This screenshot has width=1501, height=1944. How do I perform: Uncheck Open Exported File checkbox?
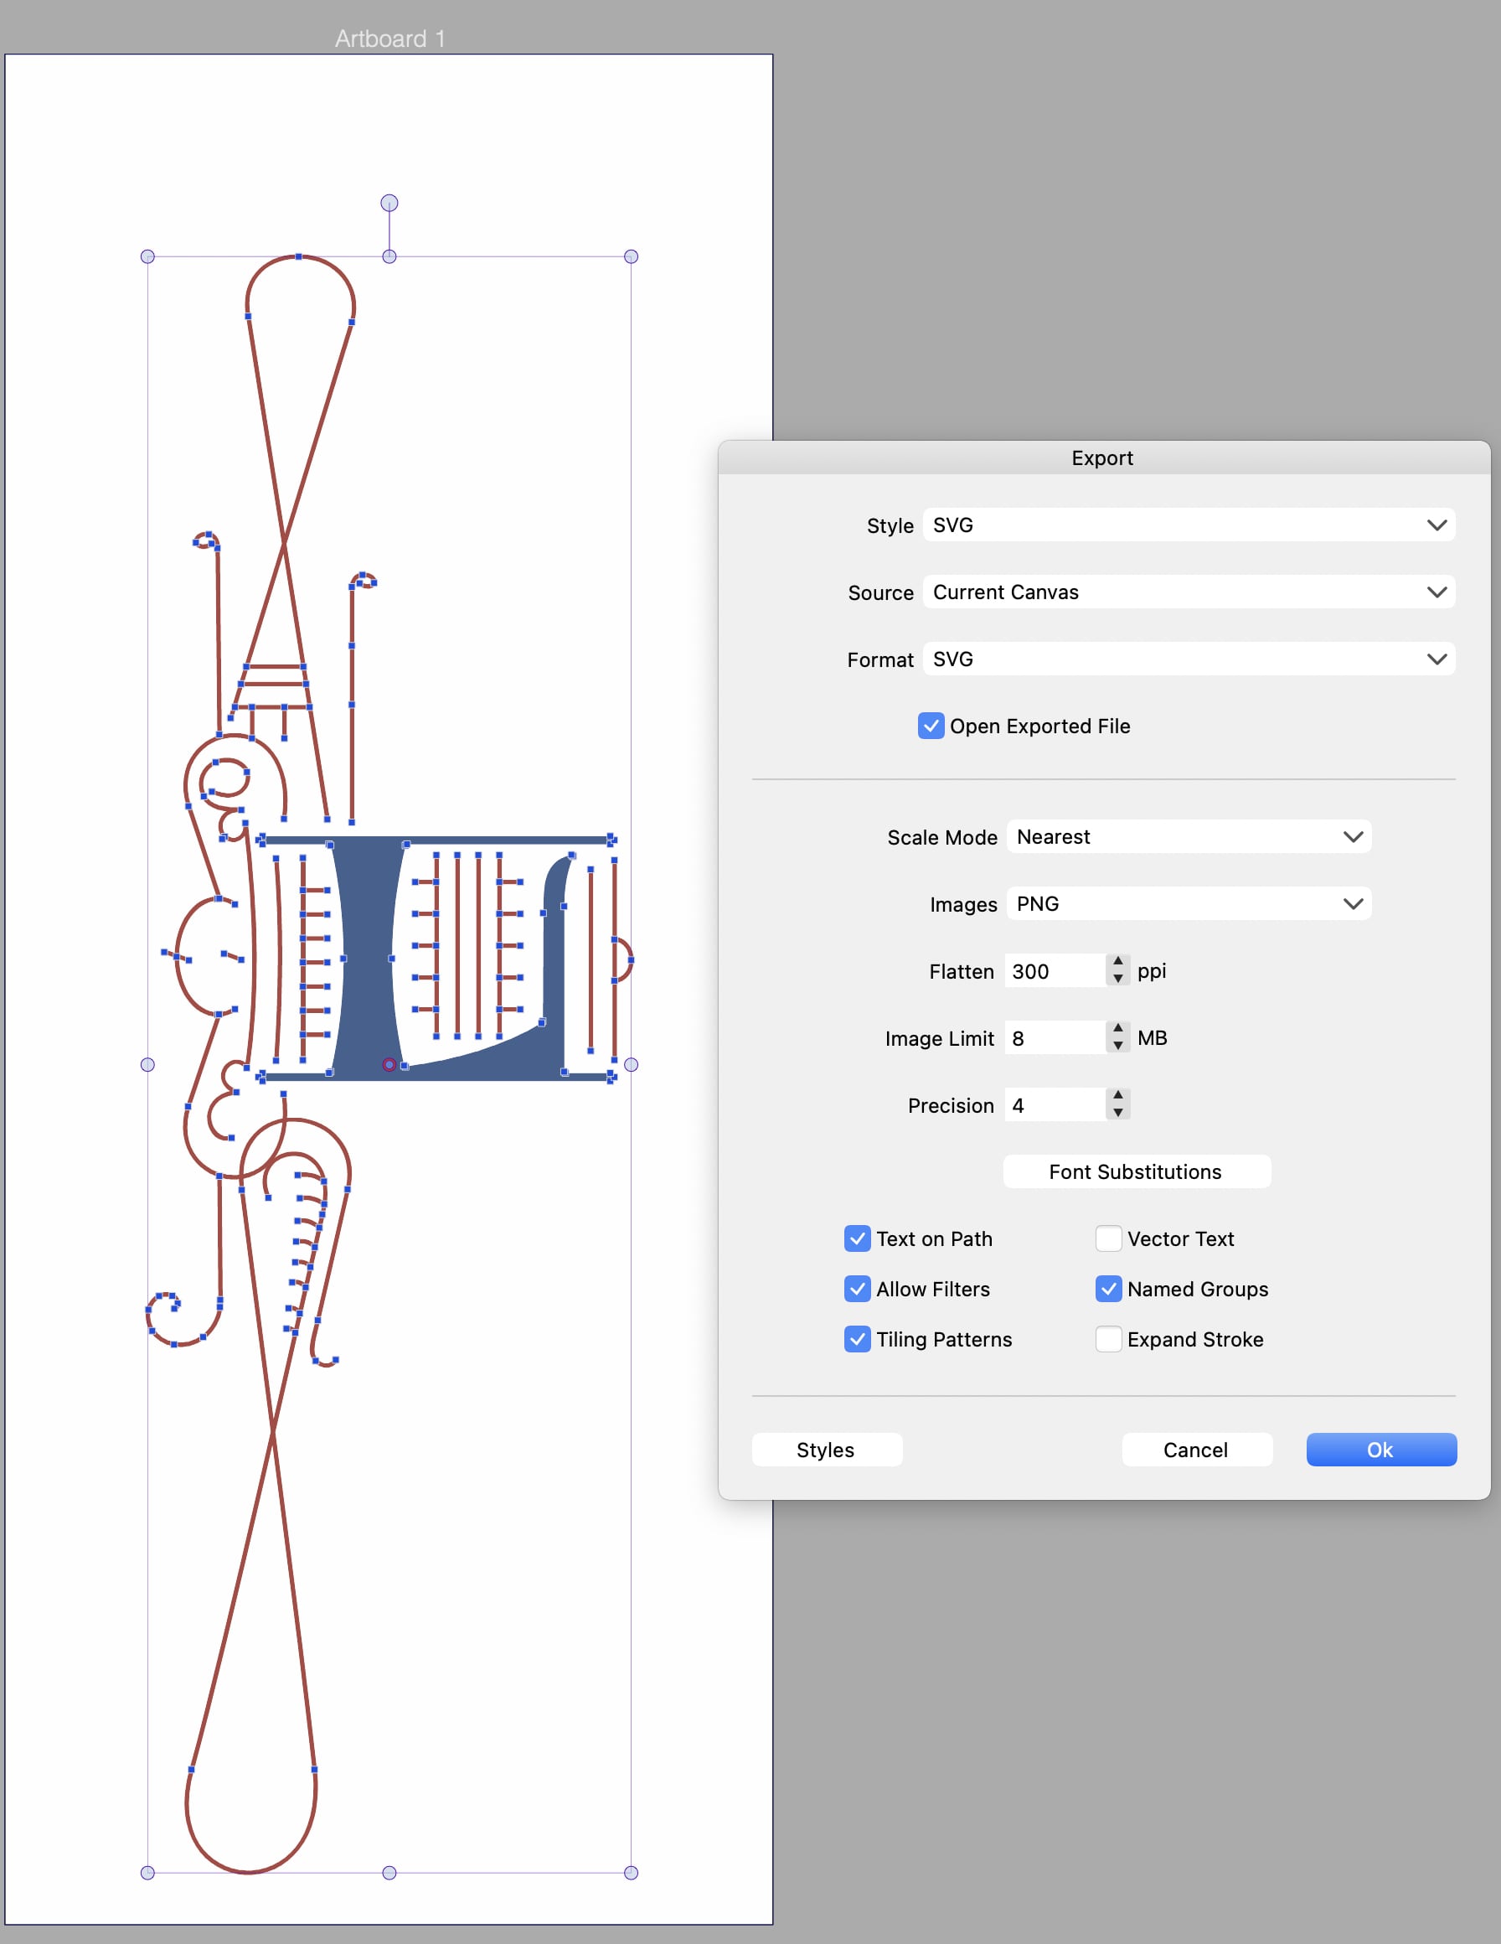pos(931,726)
